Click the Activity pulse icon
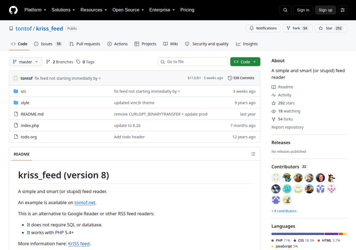The image size is (356, 250). click(274, 95)
